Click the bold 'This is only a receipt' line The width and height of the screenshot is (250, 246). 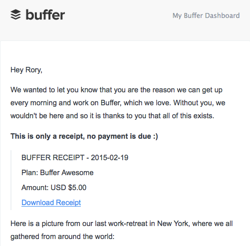[84, 136]
